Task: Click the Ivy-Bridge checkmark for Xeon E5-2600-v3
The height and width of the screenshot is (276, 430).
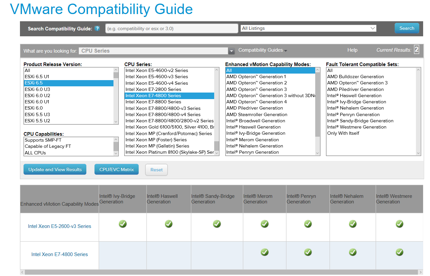Action: (x=123, y=224)
